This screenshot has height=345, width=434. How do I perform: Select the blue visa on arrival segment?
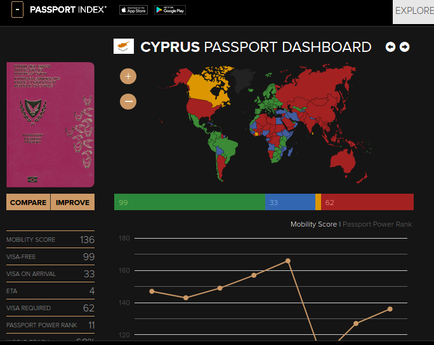click(x=289, y=202)
